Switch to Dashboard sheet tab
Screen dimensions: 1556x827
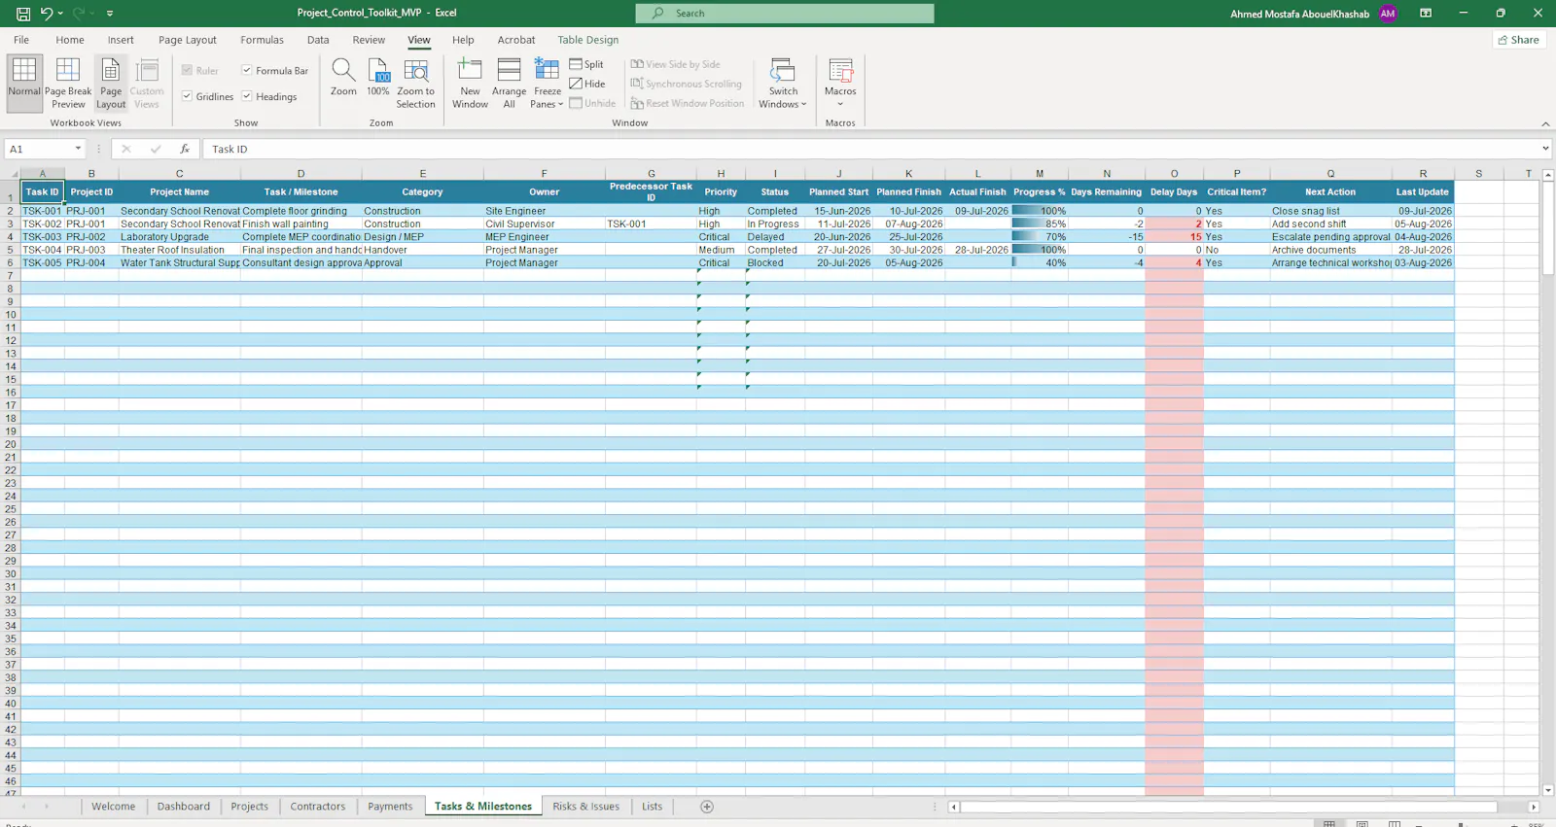click(x=184, y=807)
